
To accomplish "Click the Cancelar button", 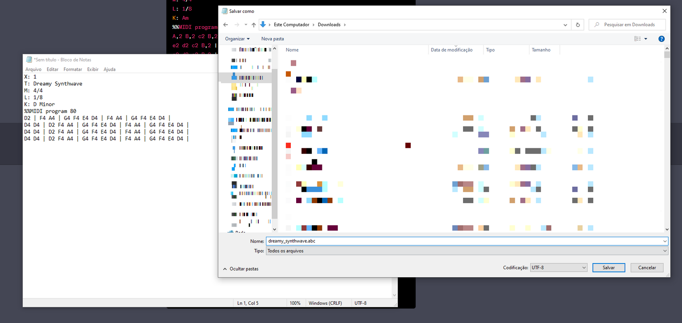I will [x=647, y=267].
